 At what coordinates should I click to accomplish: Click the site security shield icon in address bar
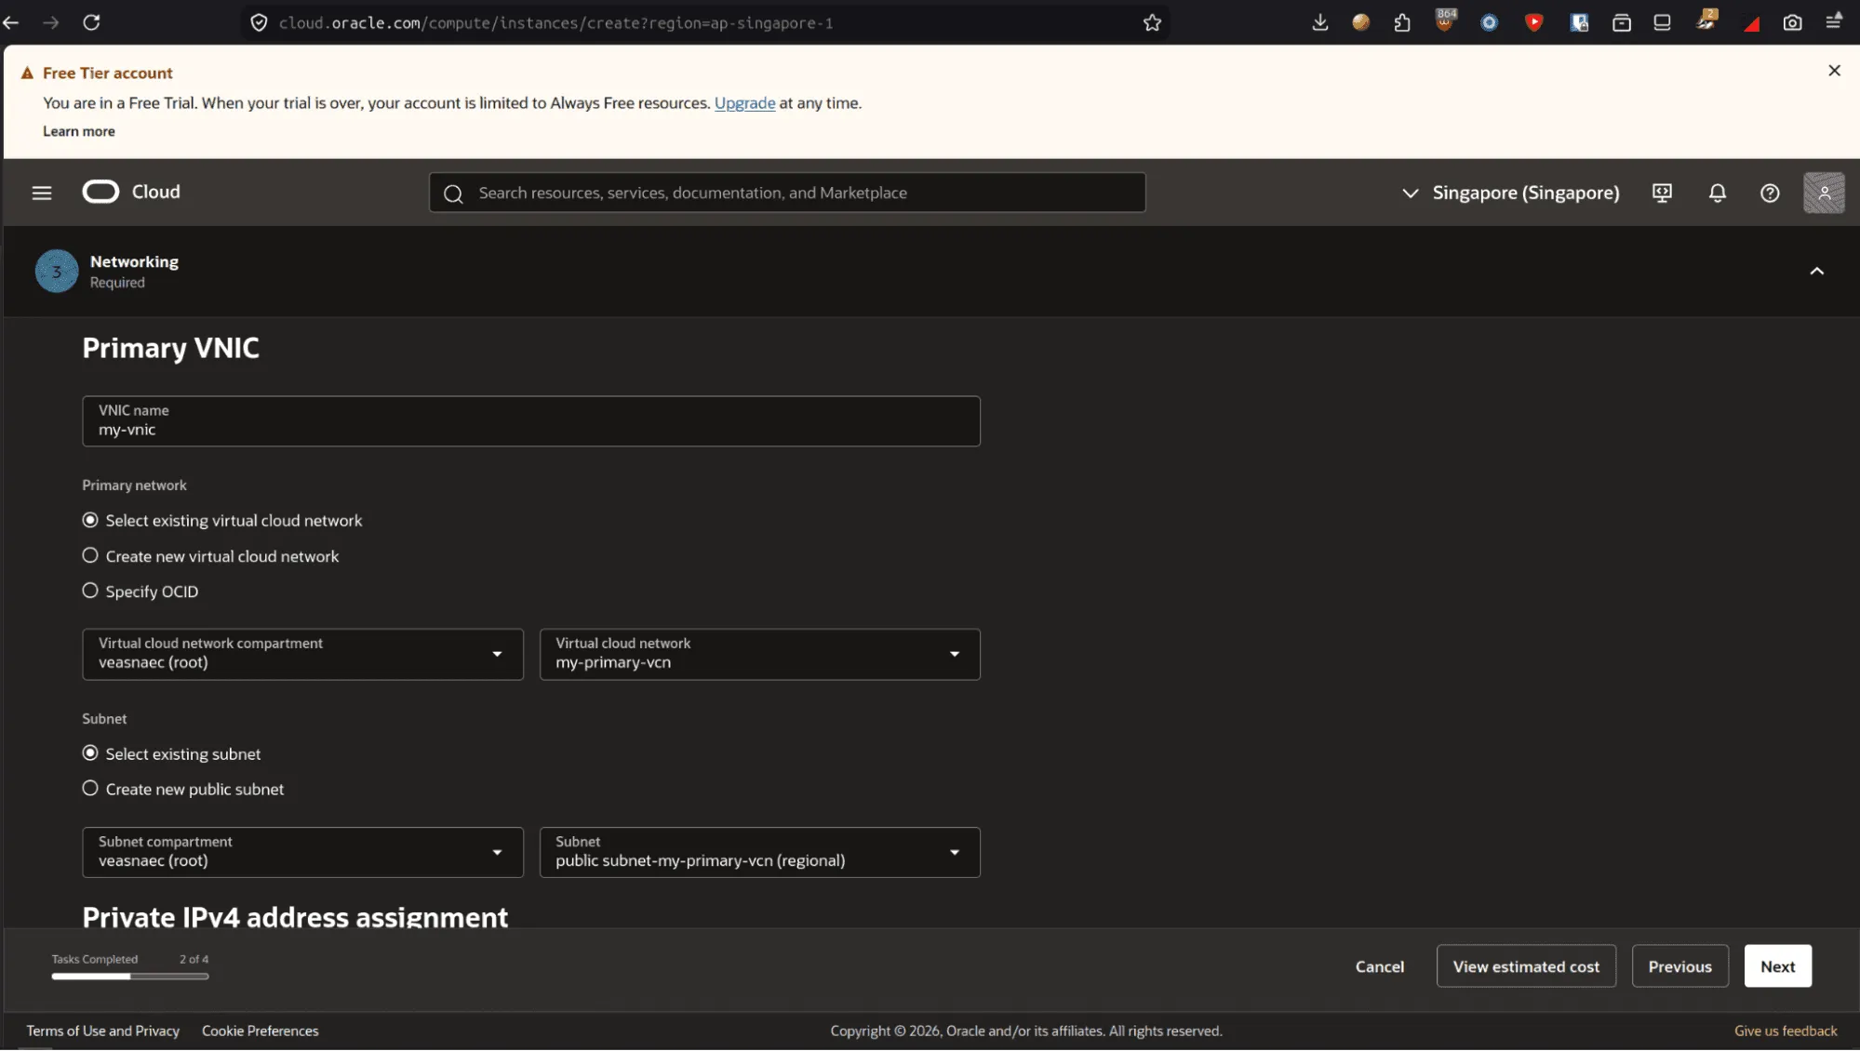point(260,22)
